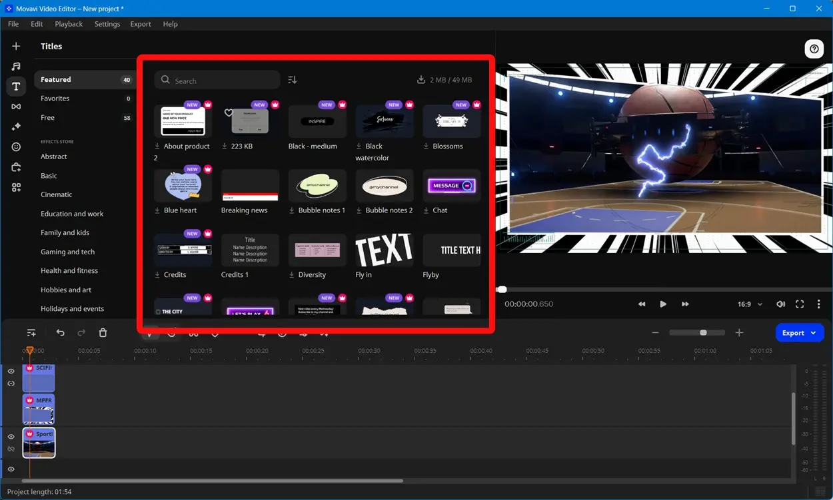Screen dimensions: 833x500
Task: Open the Education and work category
Action: pos(72,214)
